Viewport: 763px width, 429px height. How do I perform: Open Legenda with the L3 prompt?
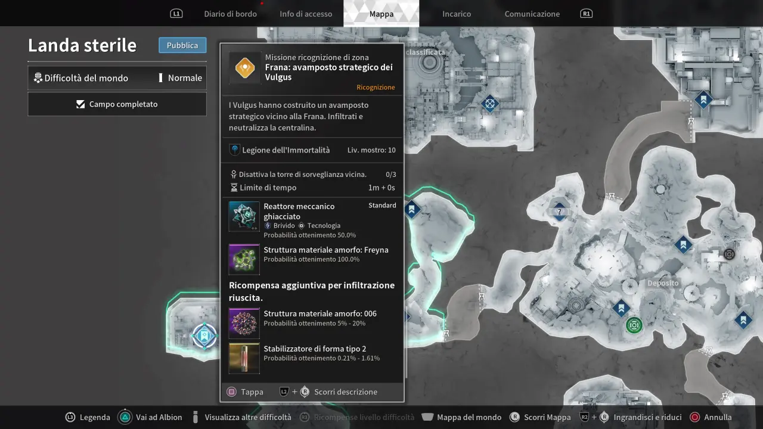point(88,417)
